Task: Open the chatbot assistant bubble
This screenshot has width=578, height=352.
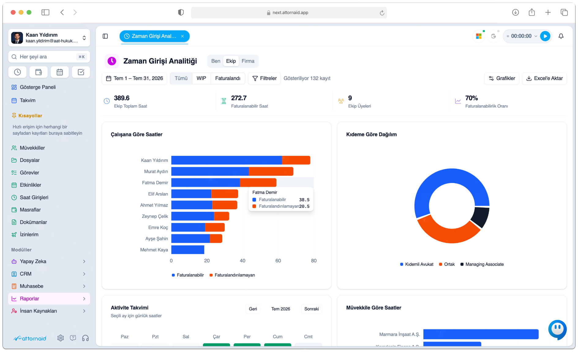Action: 557,329
